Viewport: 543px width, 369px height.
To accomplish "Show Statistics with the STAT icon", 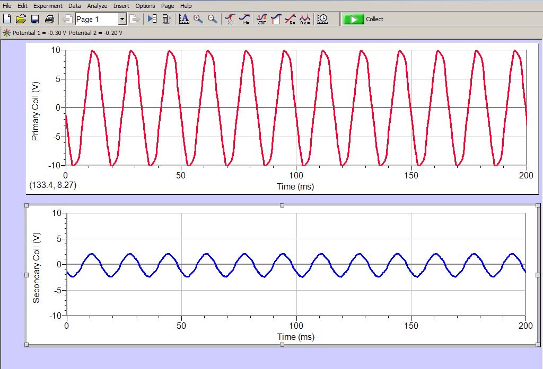I will pyautogui.click(x=261, y=19).
